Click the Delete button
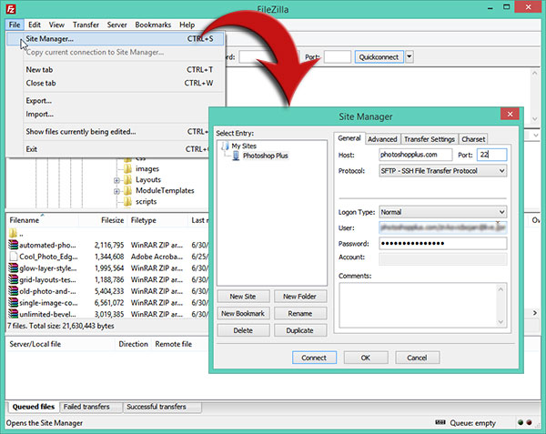This screenshot has height=434, width=546. click(243, 330)
